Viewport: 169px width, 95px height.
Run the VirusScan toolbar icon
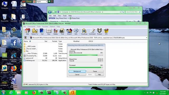click(84, 32)
